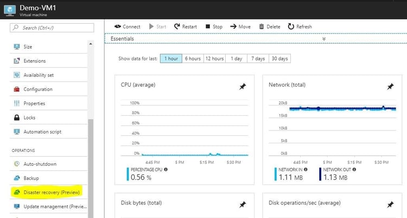Click the Extensions icon in sidebar

(x=17, y=61)
